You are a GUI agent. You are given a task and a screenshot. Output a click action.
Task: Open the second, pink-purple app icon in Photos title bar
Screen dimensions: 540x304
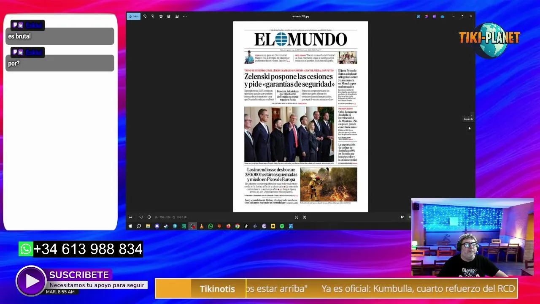(426, 16)
